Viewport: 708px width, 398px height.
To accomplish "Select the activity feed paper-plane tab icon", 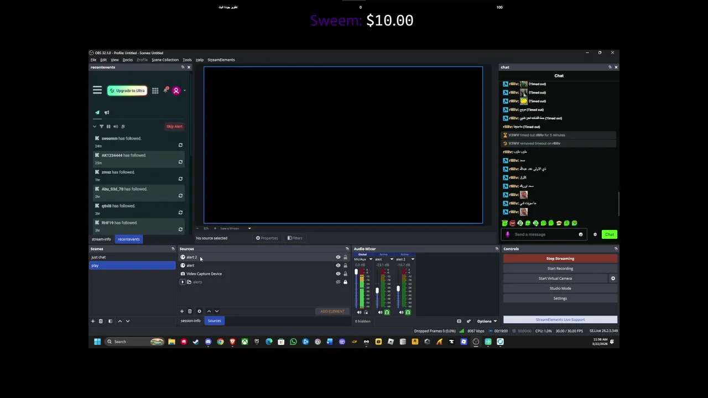I will (97, 113).
